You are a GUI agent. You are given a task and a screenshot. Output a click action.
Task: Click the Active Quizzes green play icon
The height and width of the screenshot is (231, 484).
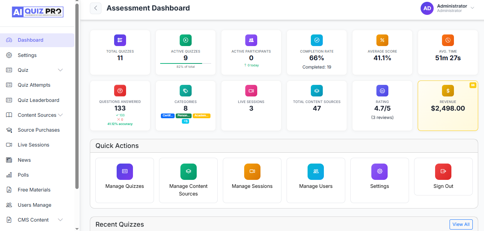click(185, 40)
